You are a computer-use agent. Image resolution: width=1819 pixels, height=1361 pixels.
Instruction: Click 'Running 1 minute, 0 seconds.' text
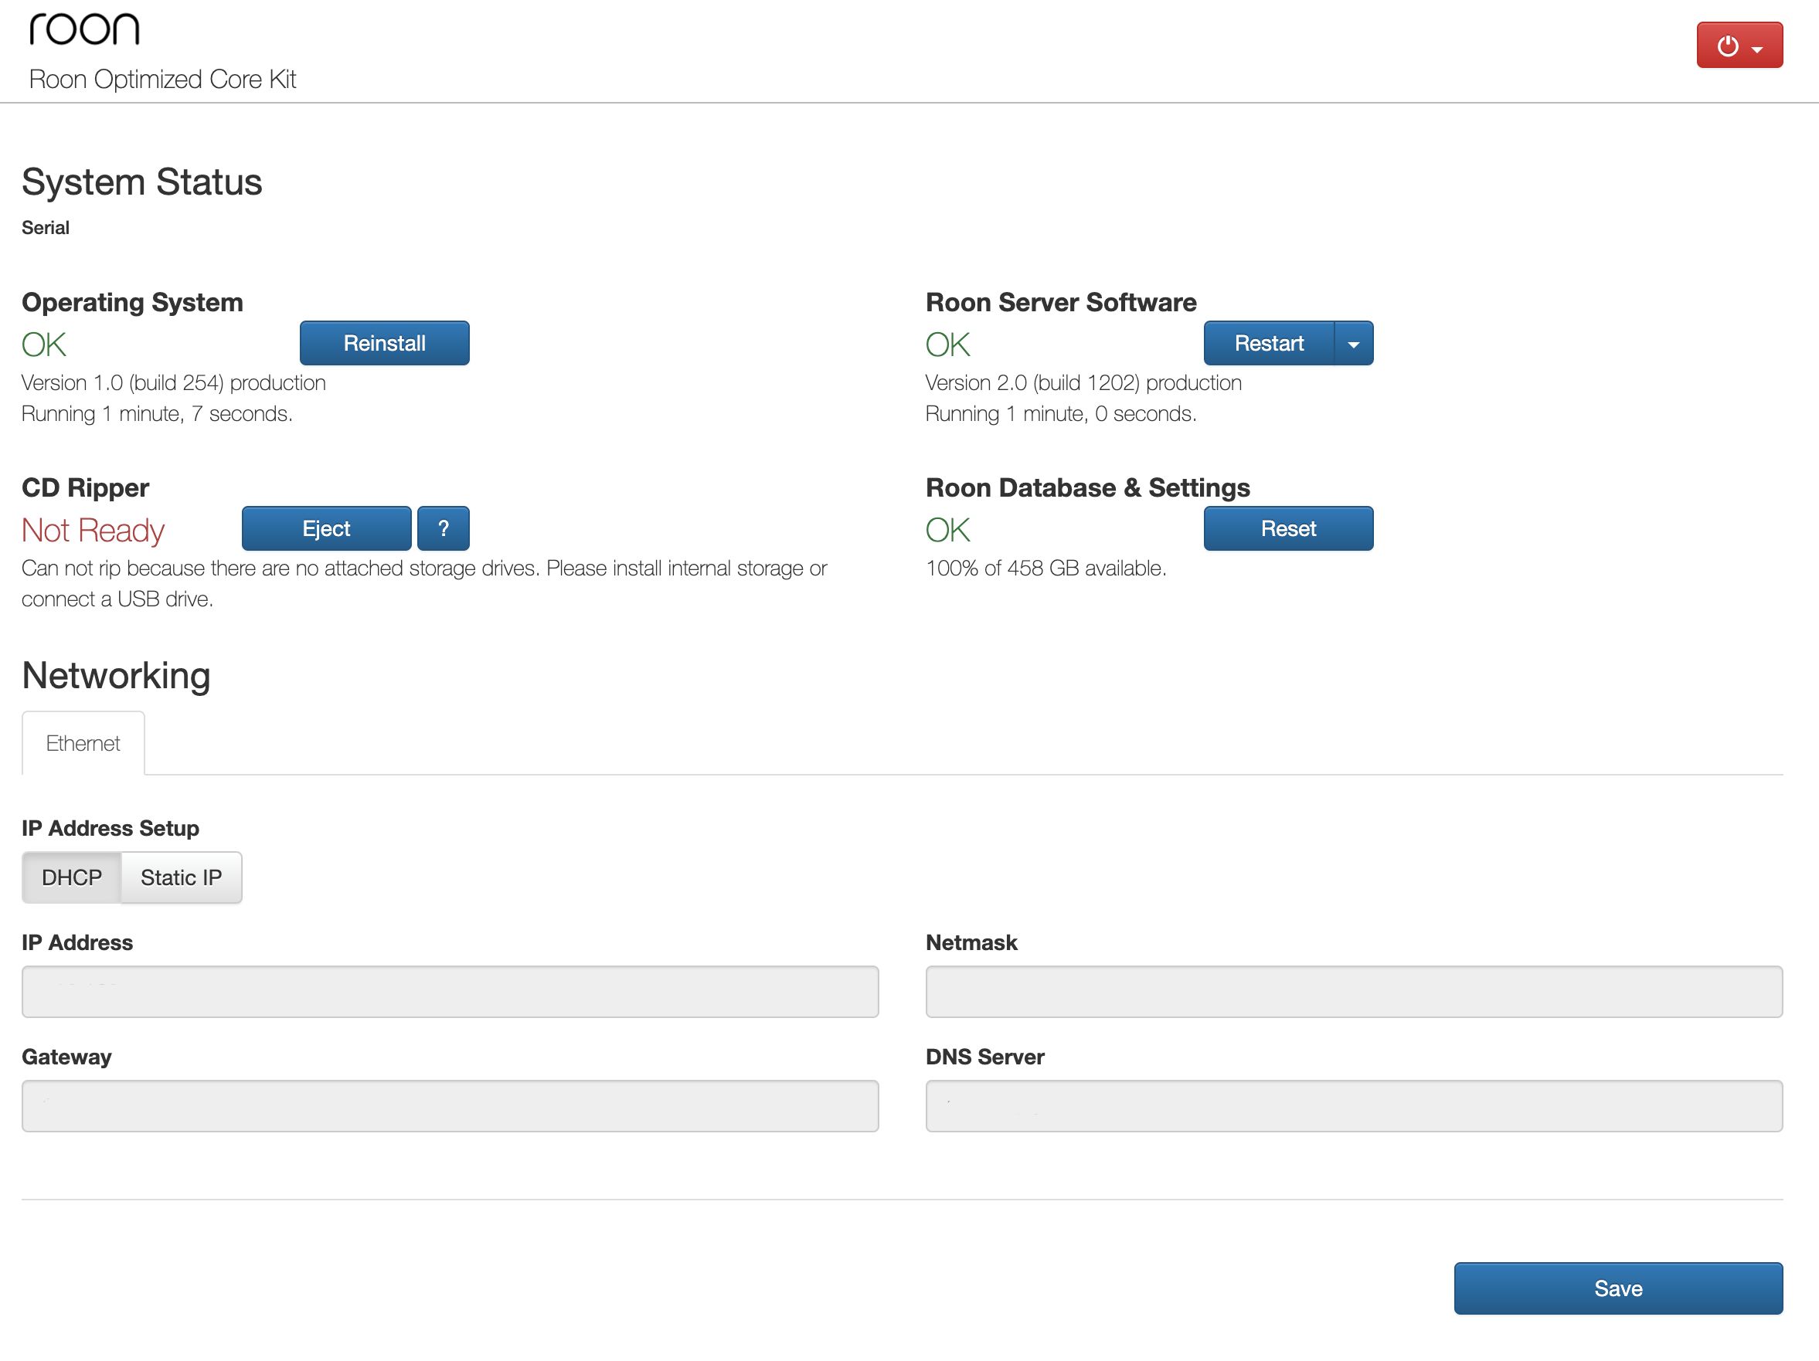pos(1061,413)
